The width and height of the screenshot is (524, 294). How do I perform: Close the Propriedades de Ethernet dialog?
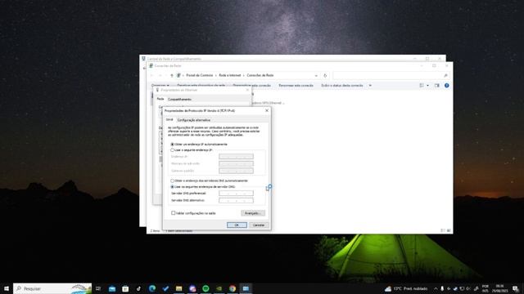(247, 90)
